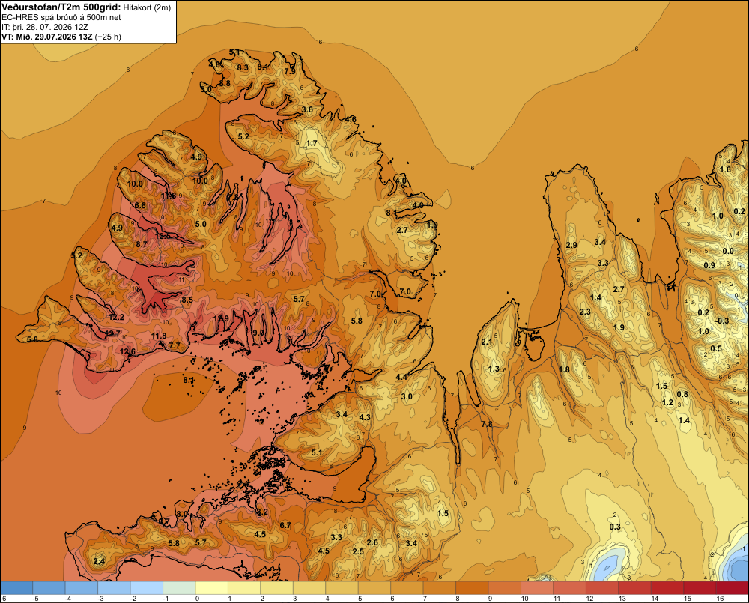Click the 6.7 temperature label

click(285, 525)
